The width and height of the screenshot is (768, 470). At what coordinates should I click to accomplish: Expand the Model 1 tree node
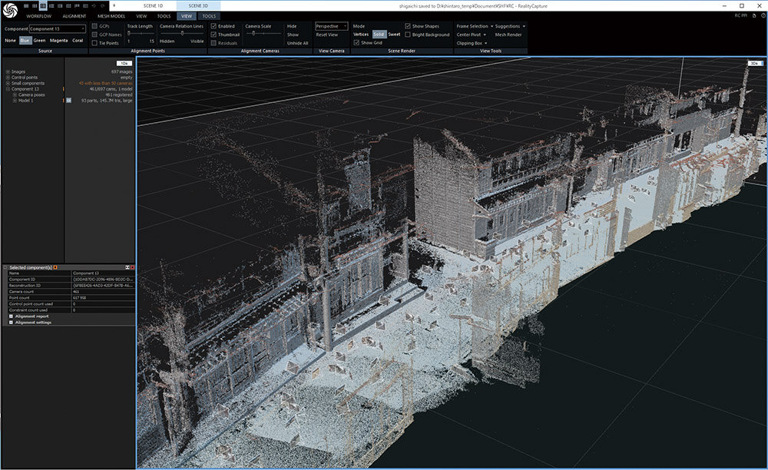pyautogui.click(x=15, y=101)
